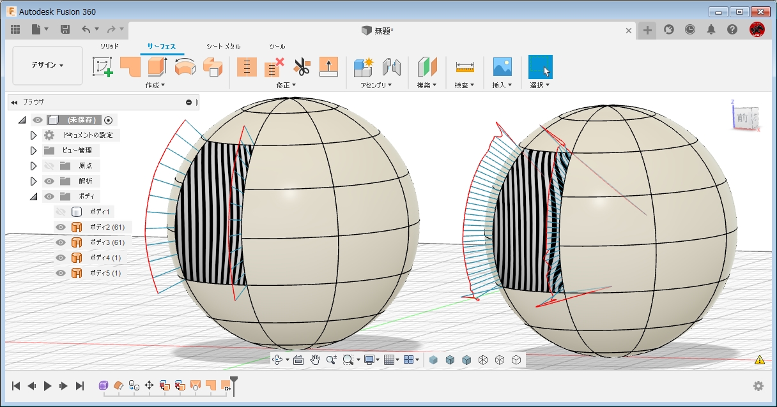Open the 検査 dropdown menu

pyautogui.click(x=465, y=85)
